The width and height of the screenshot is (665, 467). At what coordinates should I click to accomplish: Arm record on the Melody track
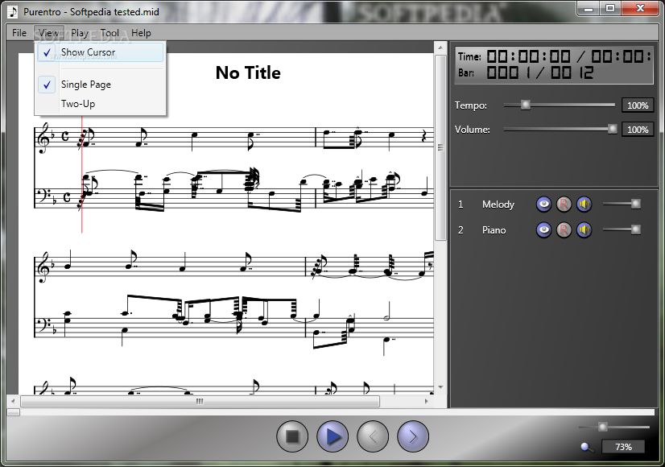tap(564, 205)
